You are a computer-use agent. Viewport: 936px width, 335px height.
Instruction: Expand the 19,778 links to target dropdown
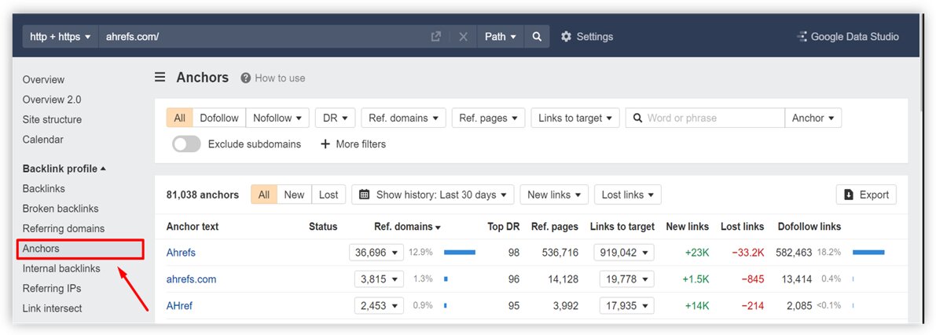tap(627, 279)
